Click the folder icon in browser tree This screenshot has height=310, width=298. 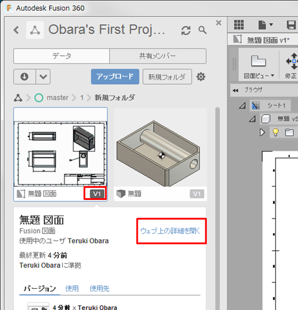[x=289, y=132]
